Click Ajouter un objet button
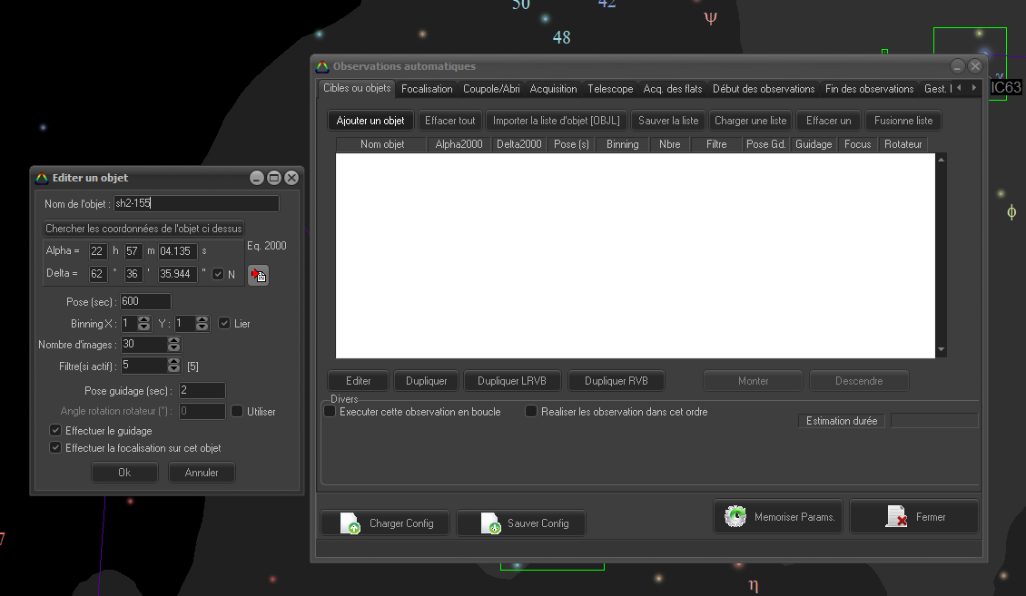The image size is (1026, 596). [x=370, y=121]
